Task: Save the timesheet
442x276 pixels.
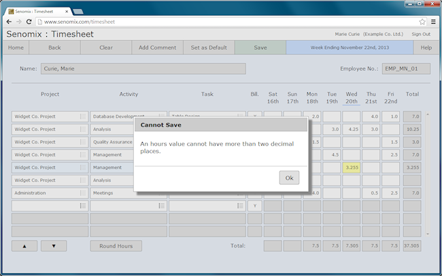Action: pyautogui.click(x=260, y=48)
